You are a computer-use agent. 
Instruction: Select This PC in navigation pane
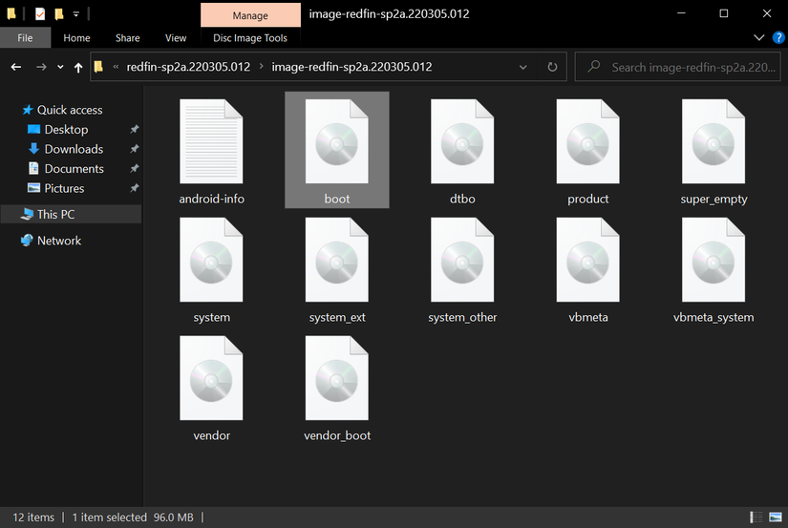pyautogui.click(x=71, y=215)
